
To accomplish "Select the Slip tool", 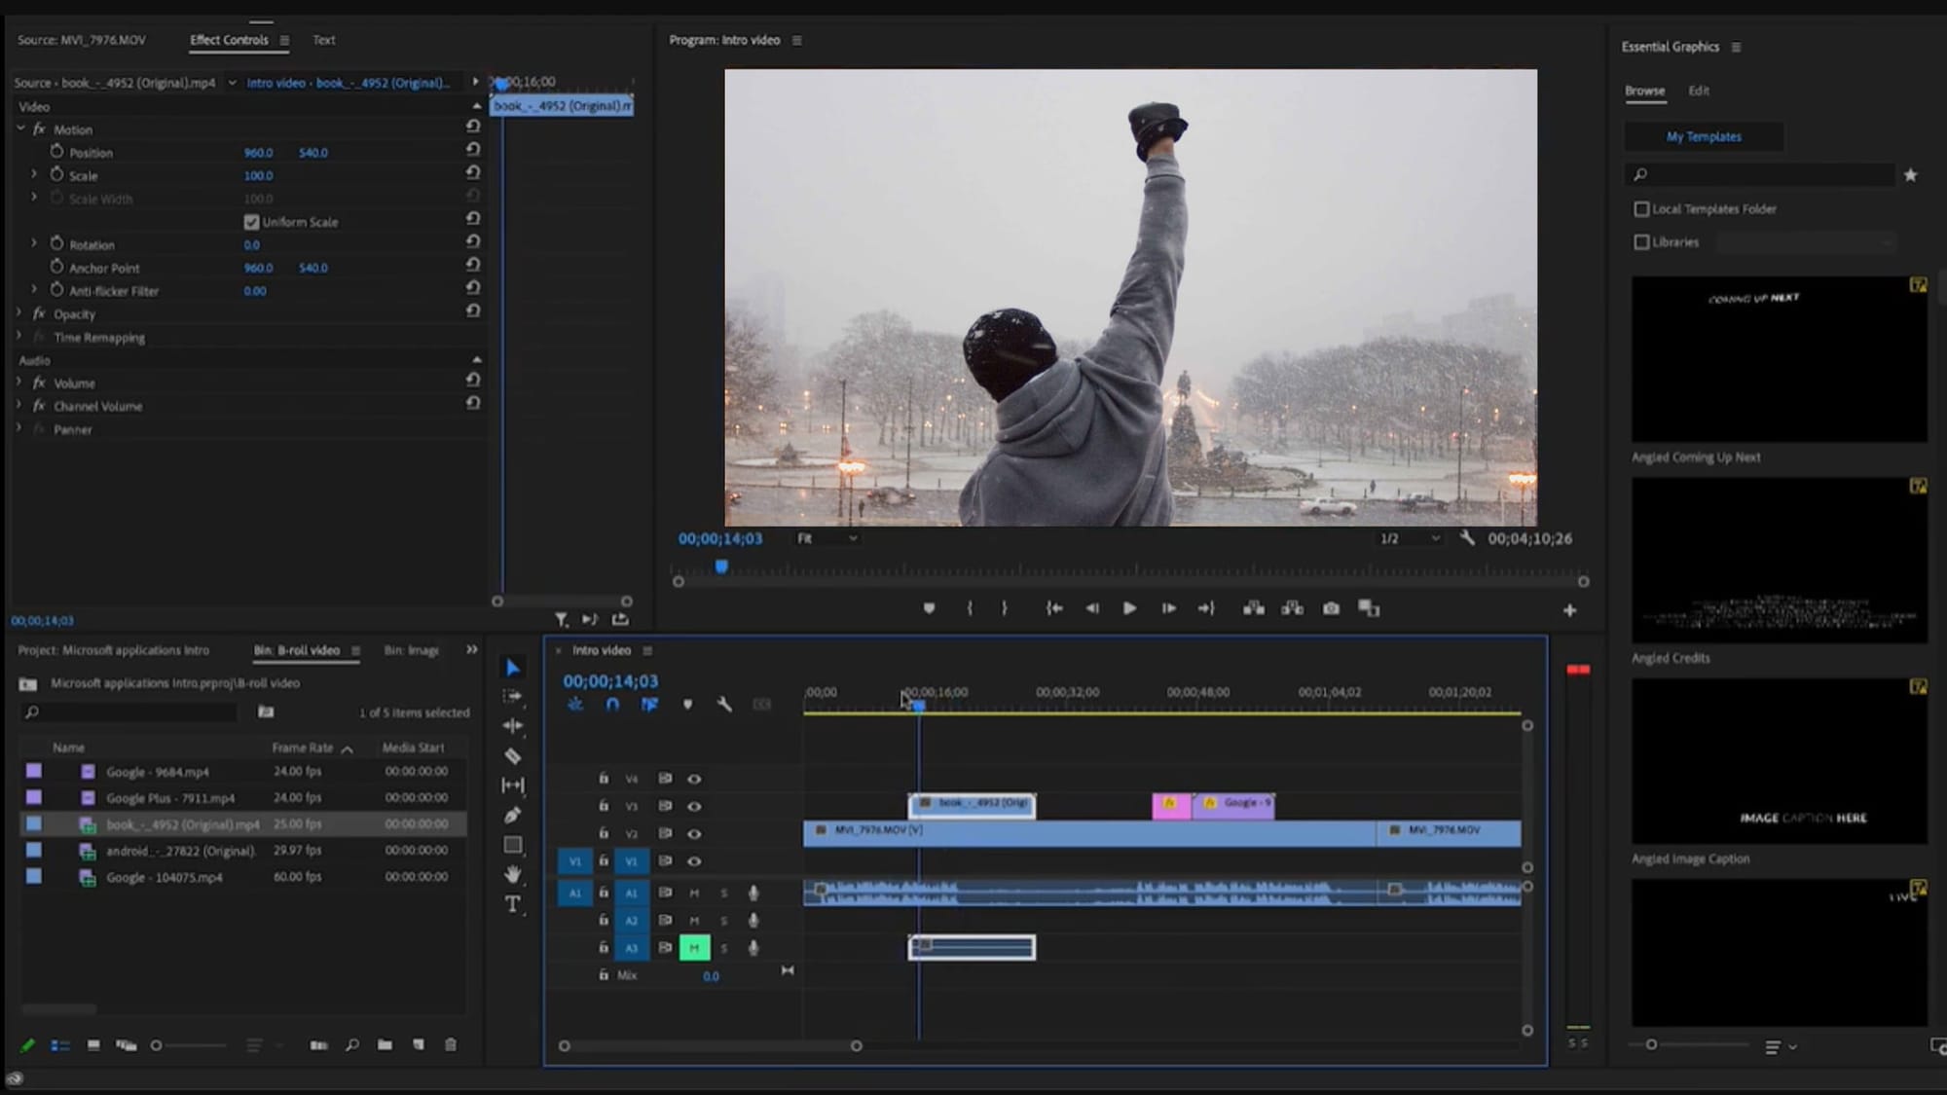I will (512, 785).
